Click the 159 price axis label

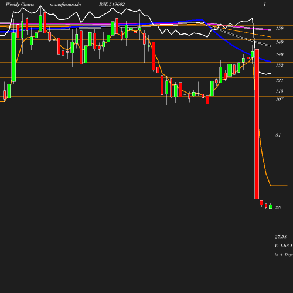click(280, 28)
